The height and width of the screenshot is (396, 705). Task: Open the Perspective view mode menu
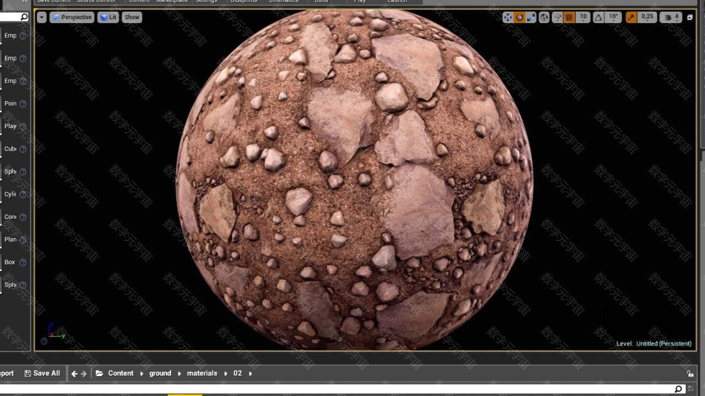(x=72, y=17)
